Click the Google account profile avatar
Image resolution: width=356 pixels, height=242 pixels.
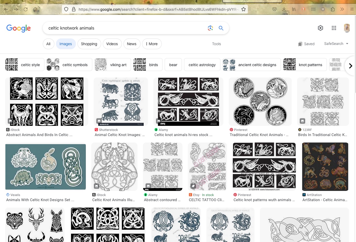click(x=347, y=28)
